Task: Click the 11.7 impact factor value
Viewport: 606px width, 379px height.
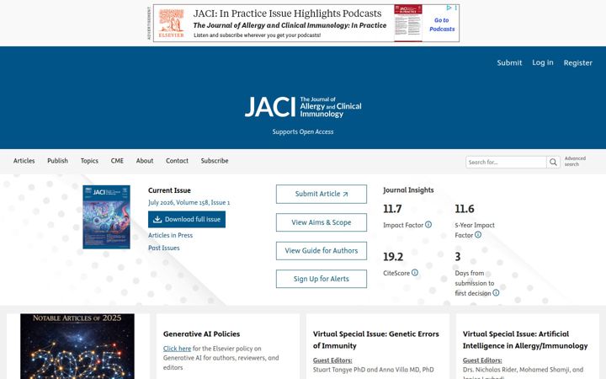Action: click(392, 209)
